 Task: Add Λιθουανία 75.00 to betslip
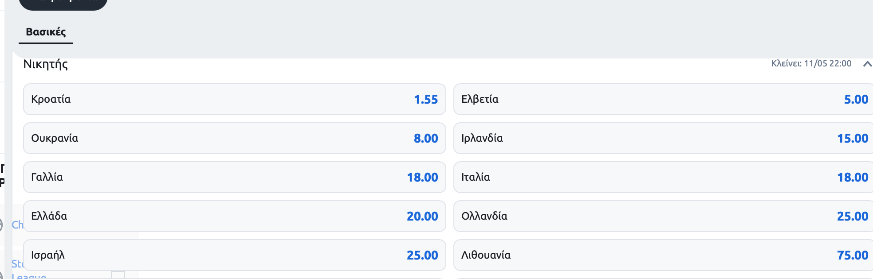click(x=663, y=255)
